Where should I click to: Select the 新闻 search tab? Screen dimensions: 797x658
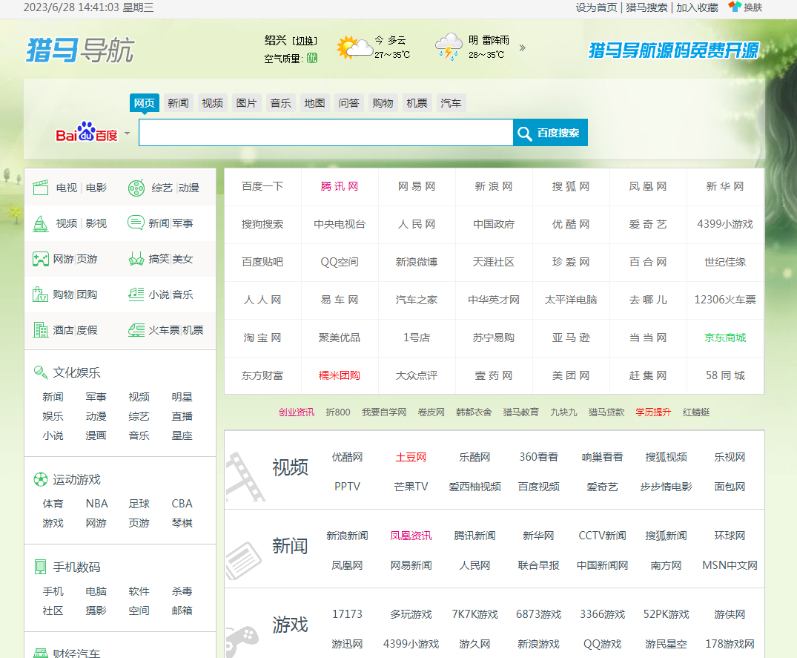pyautogui.click(x=179, y=102)
